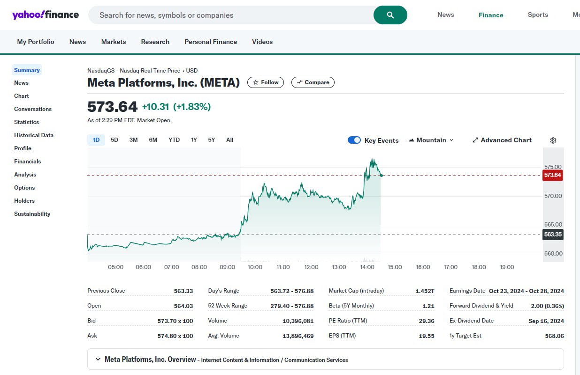The image size is (580, 375).
Task: Open the Advanced Chart view
Action: point(502,140)
